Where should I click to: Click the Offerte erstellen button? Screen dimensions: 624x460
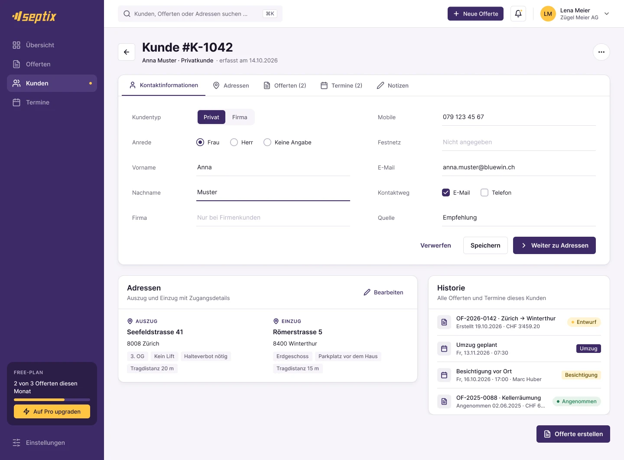pos(573,434)
